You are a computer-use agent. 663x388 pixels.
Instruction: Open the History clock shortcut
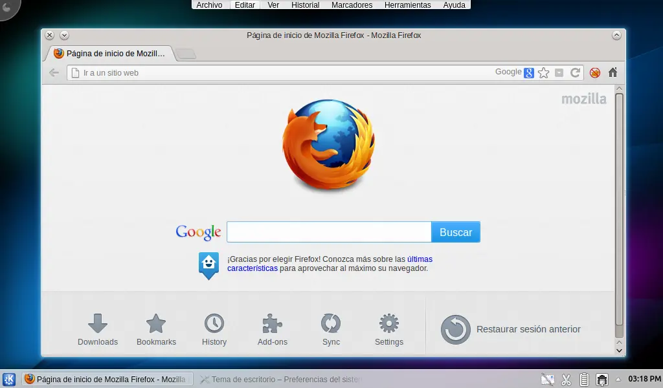pyautogui.click(x=214, y=323)
